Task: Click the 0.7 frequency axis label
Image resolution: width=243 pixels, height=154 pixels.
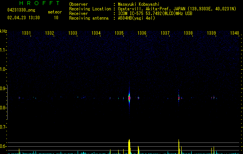Action: [3, 127]
